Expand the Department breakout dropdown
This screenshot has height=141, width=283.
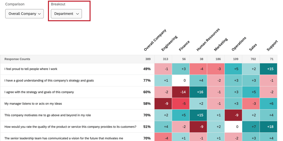pyautogui.click(x=66, y=14)
